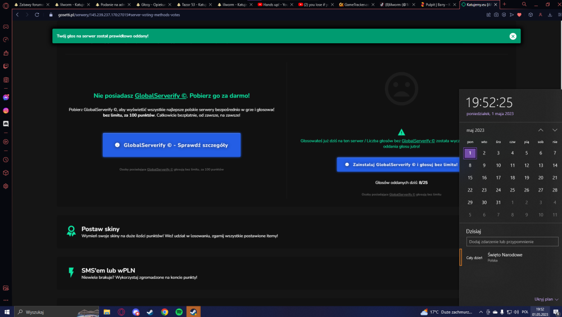Image resolution: width=562 pixels, height=317 pixels.
Task: Collapse agenda with Ukryj plan
Action: [x=546, y=299]
